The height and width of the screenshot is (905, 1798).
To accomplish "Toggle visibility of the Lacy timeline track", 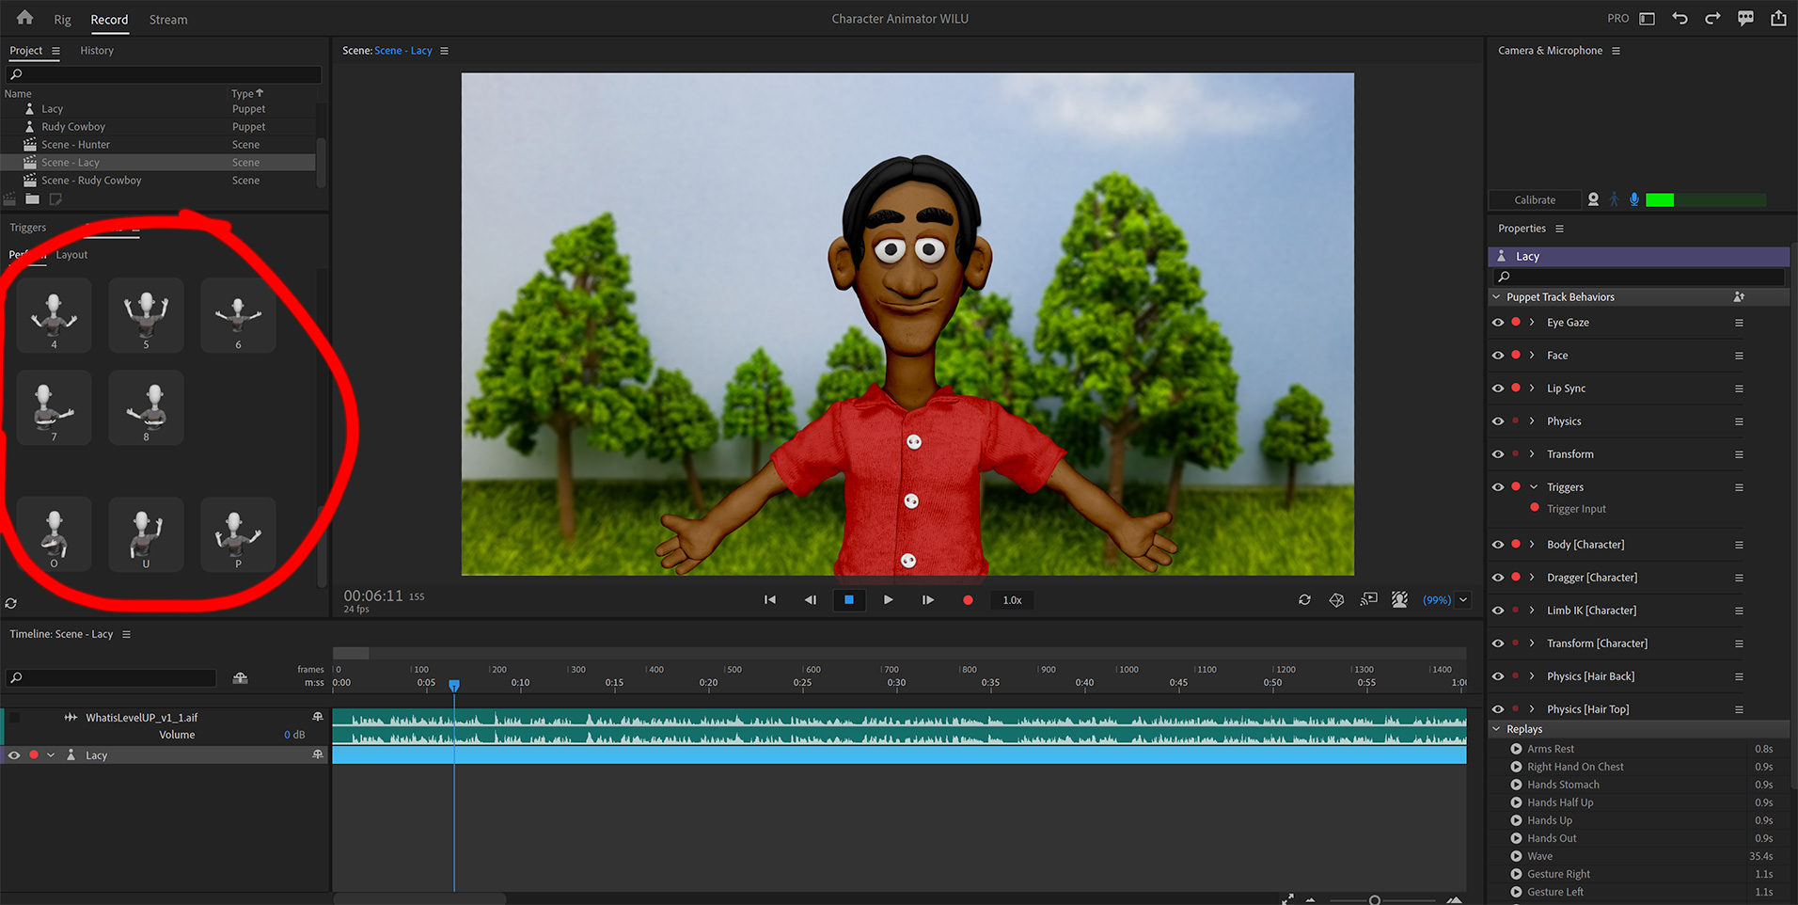I will (x=13, y=754).
